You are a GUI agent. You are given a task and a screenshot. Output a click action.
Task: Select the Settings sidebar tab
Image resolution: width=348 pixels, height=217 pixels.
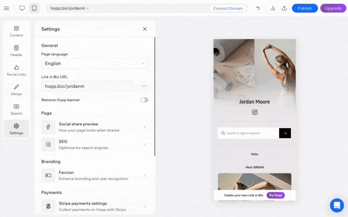(16, 129)
